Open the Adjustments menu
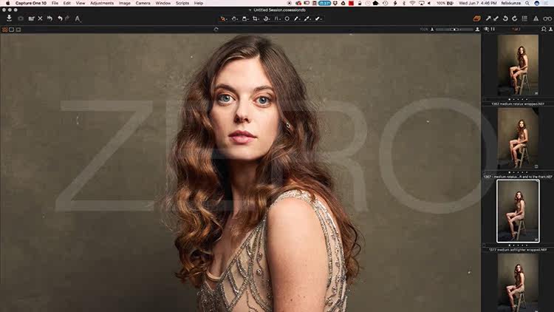554x312 pixels. pos(102,3)
